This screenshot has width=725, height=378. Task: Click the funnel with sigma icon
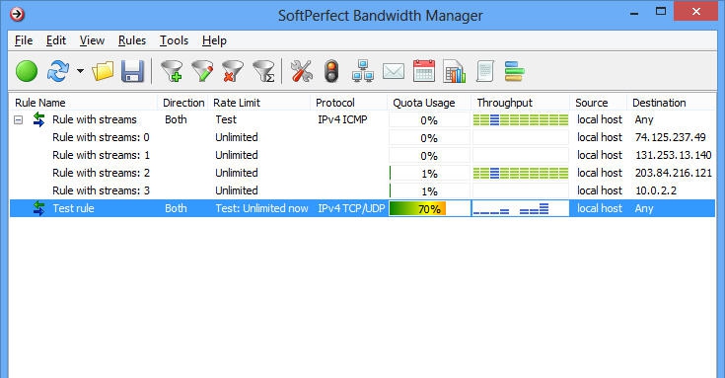click(264, 72)
